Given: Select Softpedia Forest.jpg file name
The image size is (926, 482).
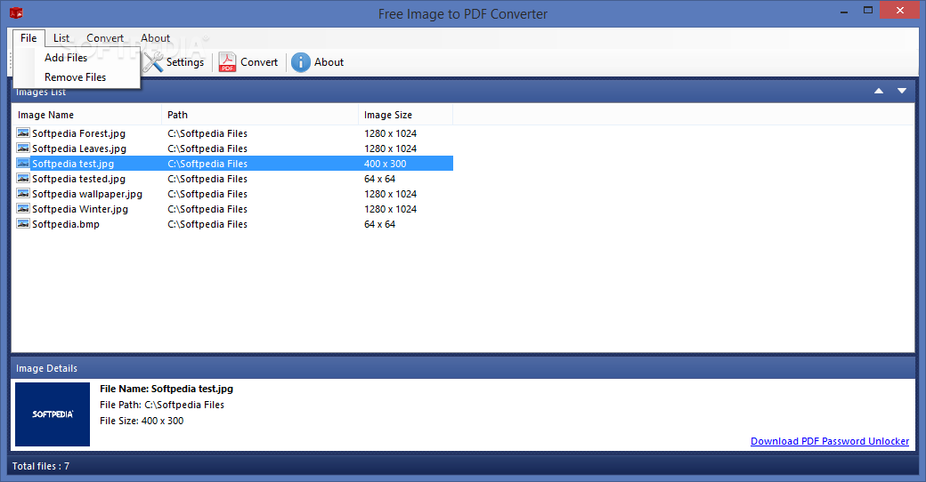Looking at the screenshot, I should pos(78,133).
